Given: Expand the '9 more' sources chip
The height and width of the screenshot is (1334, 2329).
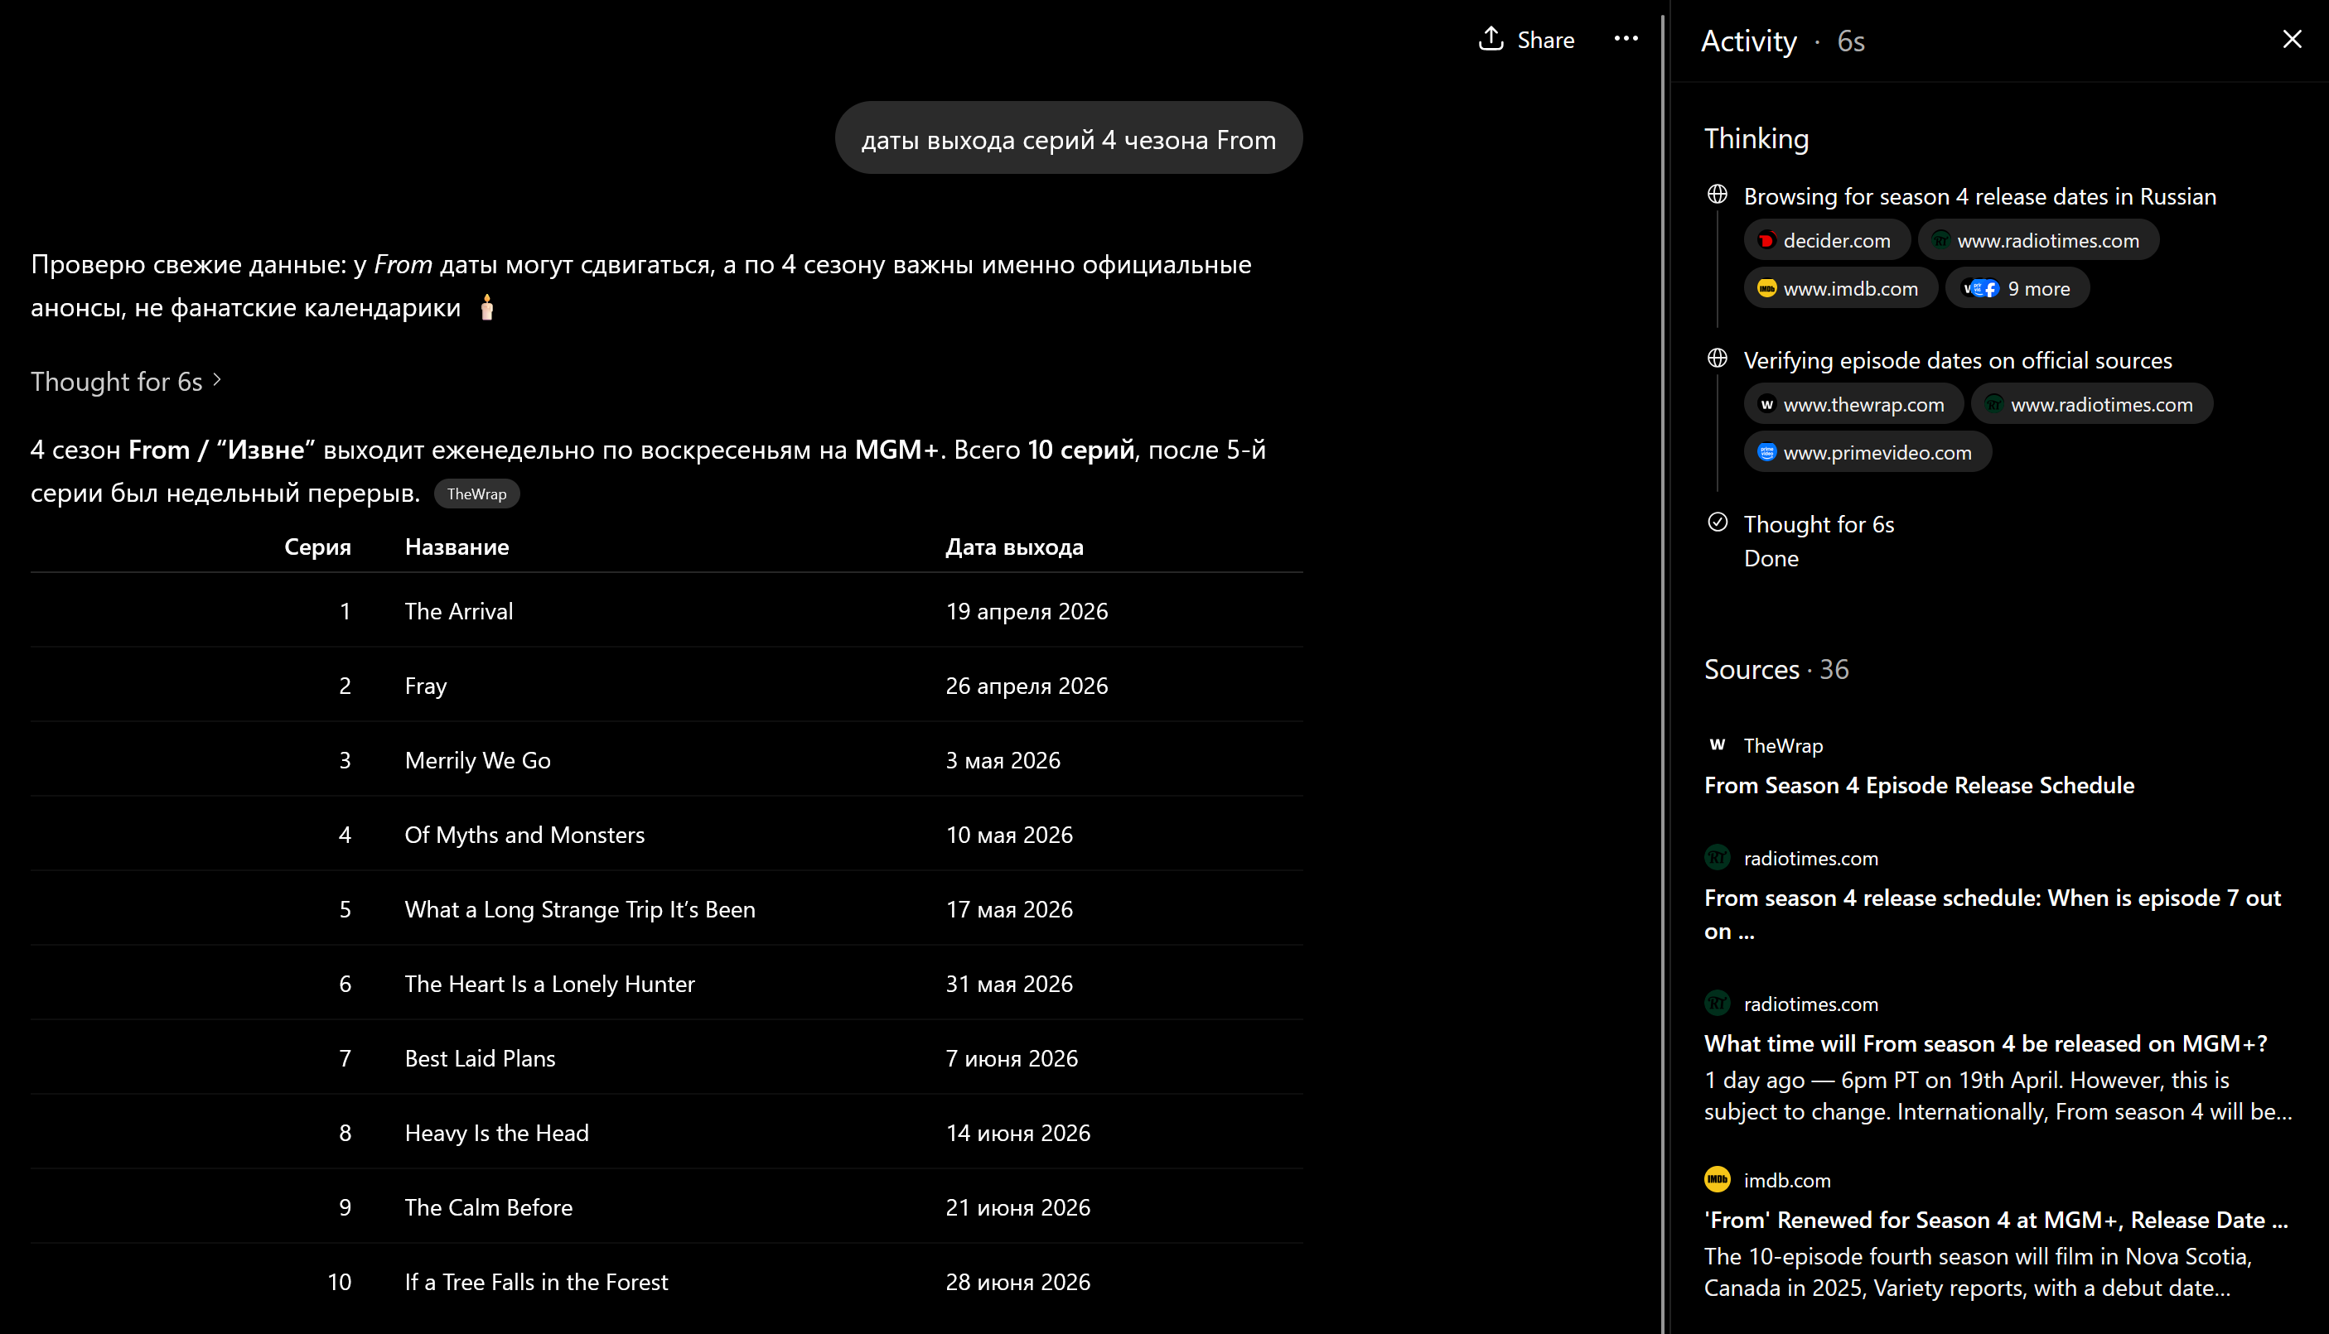Looking at the screenshot, I should click(2017, 289).
